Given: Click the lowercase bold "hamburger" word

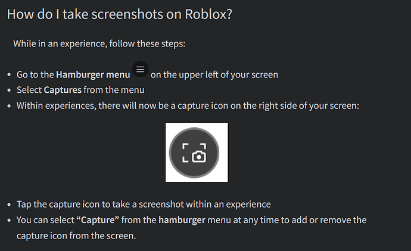Looking at the screenshot, I should 181,220.
